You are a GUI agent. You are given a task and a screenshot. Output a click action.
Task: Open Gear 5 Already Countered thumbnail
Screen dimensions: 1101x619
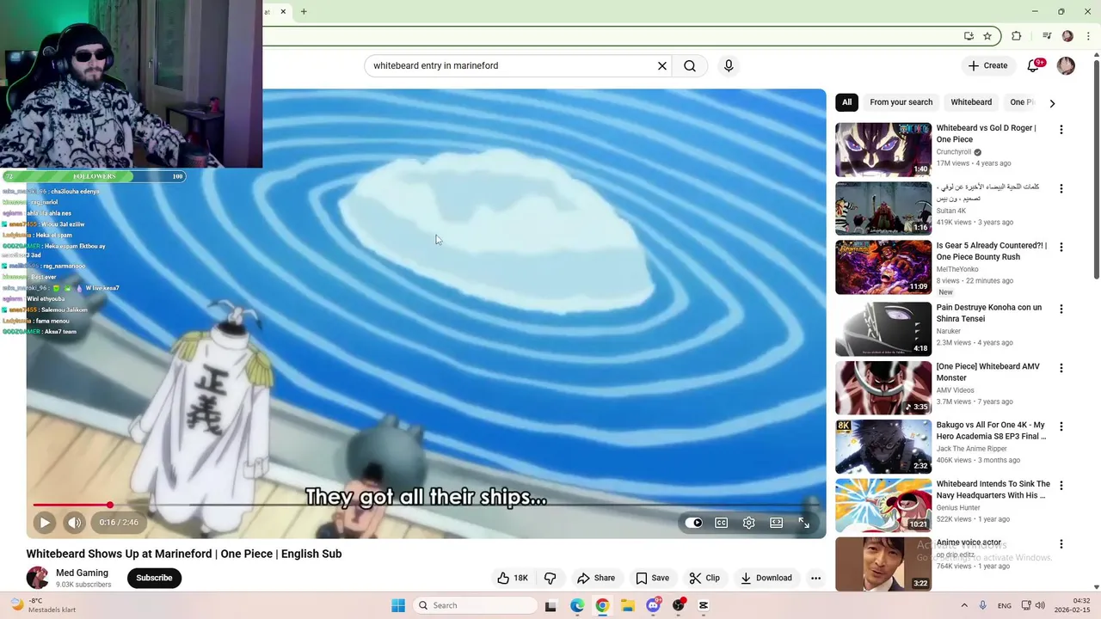883,267
